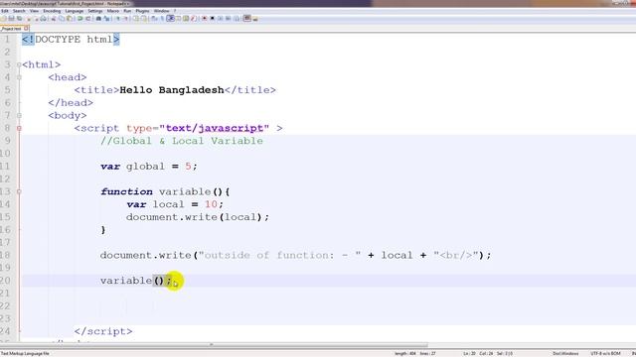Click the '//Global & Local Variable' comment

pyautogui.click(x=182, y=141)
